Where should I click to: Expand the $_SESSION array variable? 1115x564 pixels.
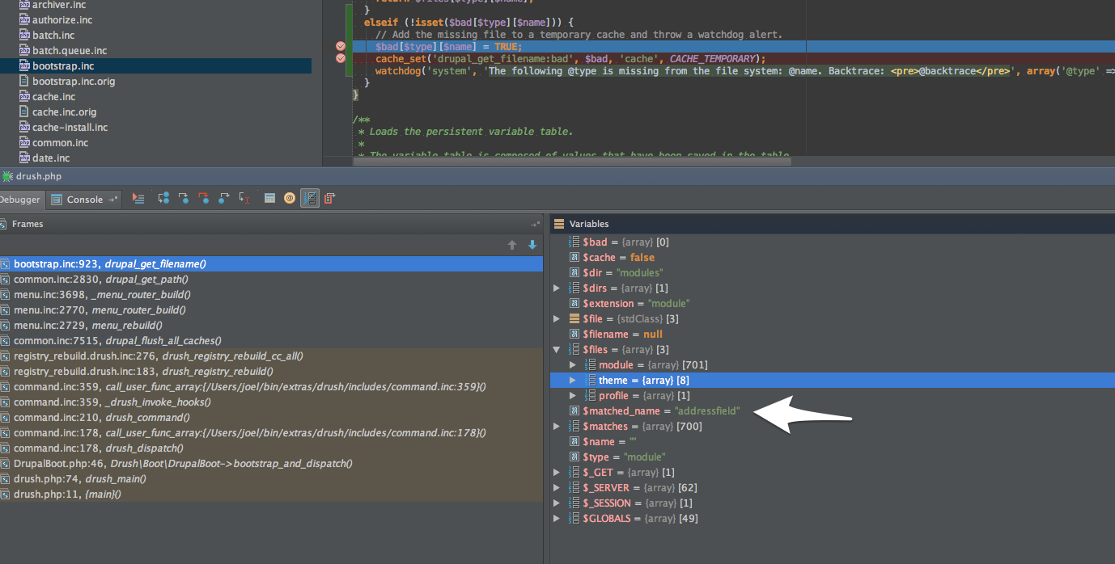(557, 503)
